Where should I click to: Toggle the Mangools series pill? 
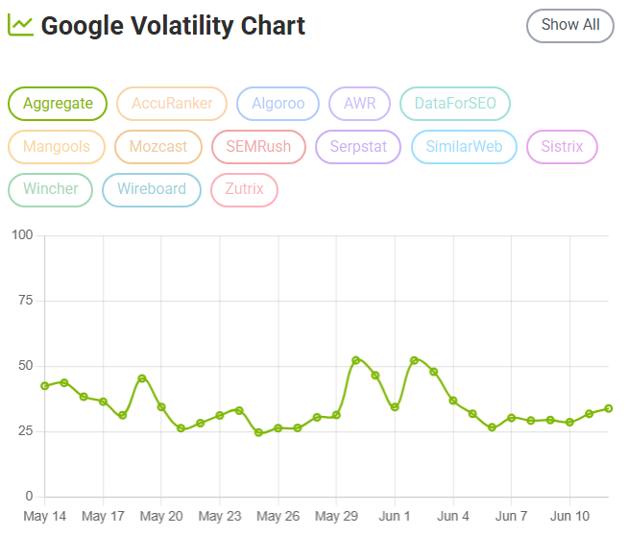click(57, 147)
